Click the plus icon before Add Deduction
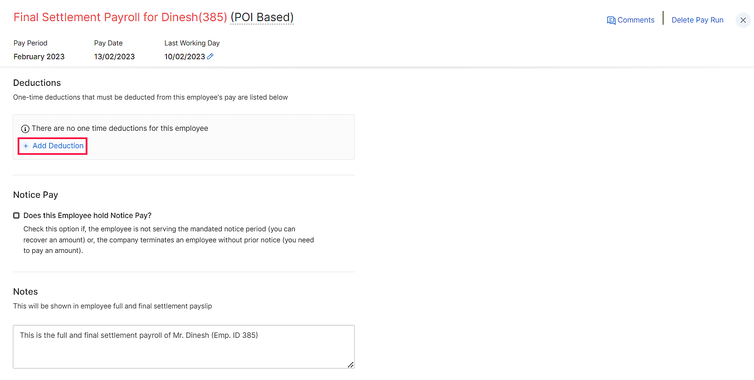This screenshot has height=380, width=754. point(26,146)
